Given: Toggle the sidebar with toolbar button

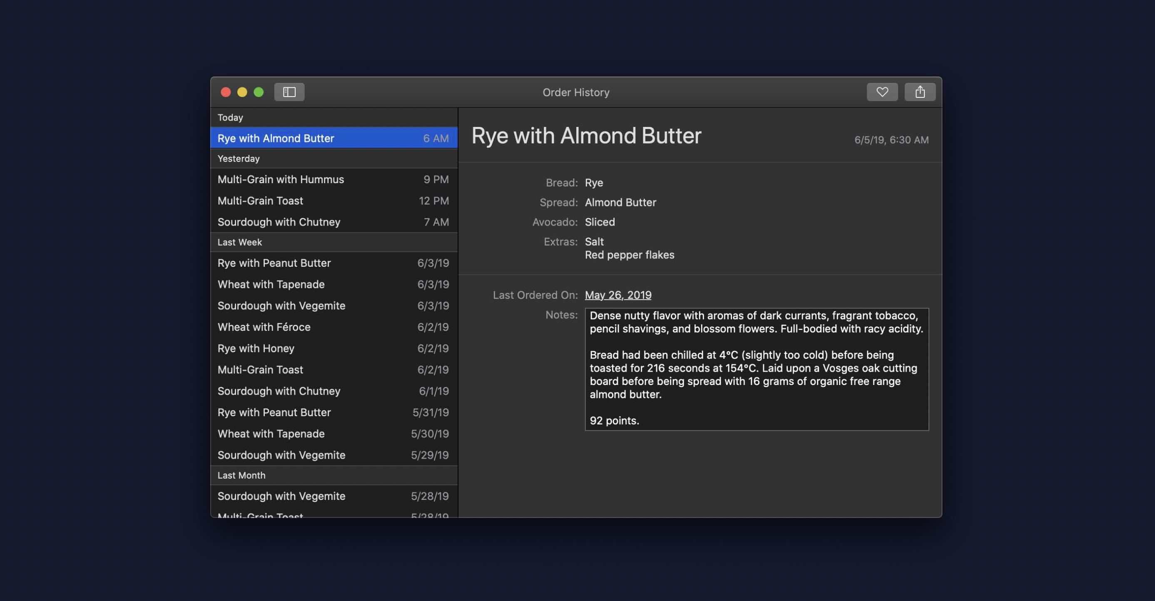Looking at the screenshot, I should 289,92.
